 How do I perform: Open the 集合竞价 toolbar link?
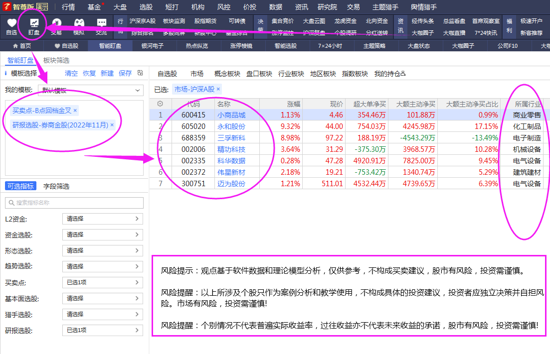283,21
